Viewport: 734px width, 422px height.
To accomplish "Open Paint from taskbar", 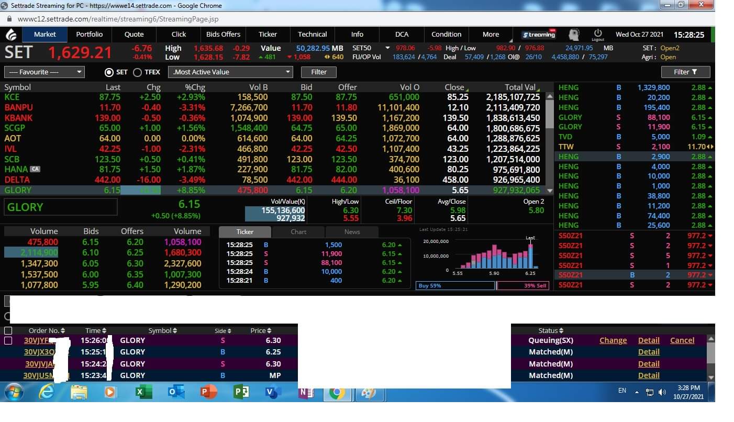I will click(x=369, y=392).
